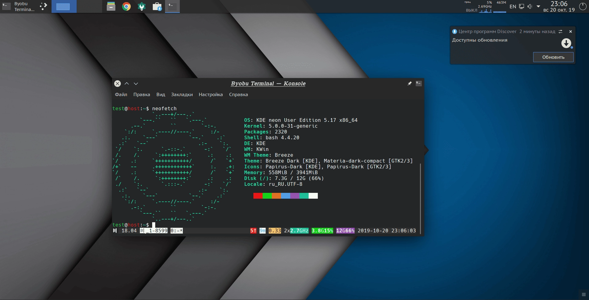Image resolution: width=589 pixels, height=300 pixels.
Task: Launch Google Chrome from the top panel
Action: pyautogui.click(x=126, y=6)
